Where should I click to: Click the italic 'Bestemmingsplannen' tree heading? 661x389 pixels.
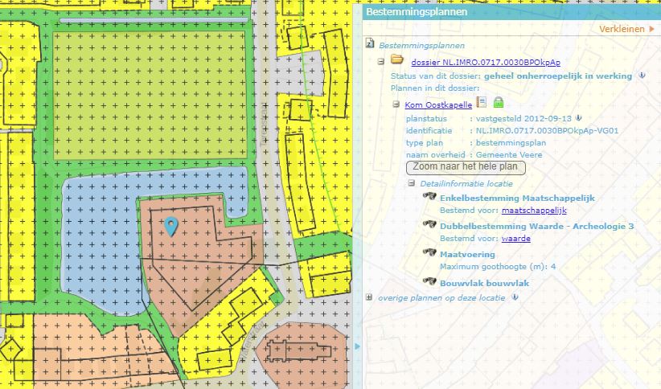point(421,45)
